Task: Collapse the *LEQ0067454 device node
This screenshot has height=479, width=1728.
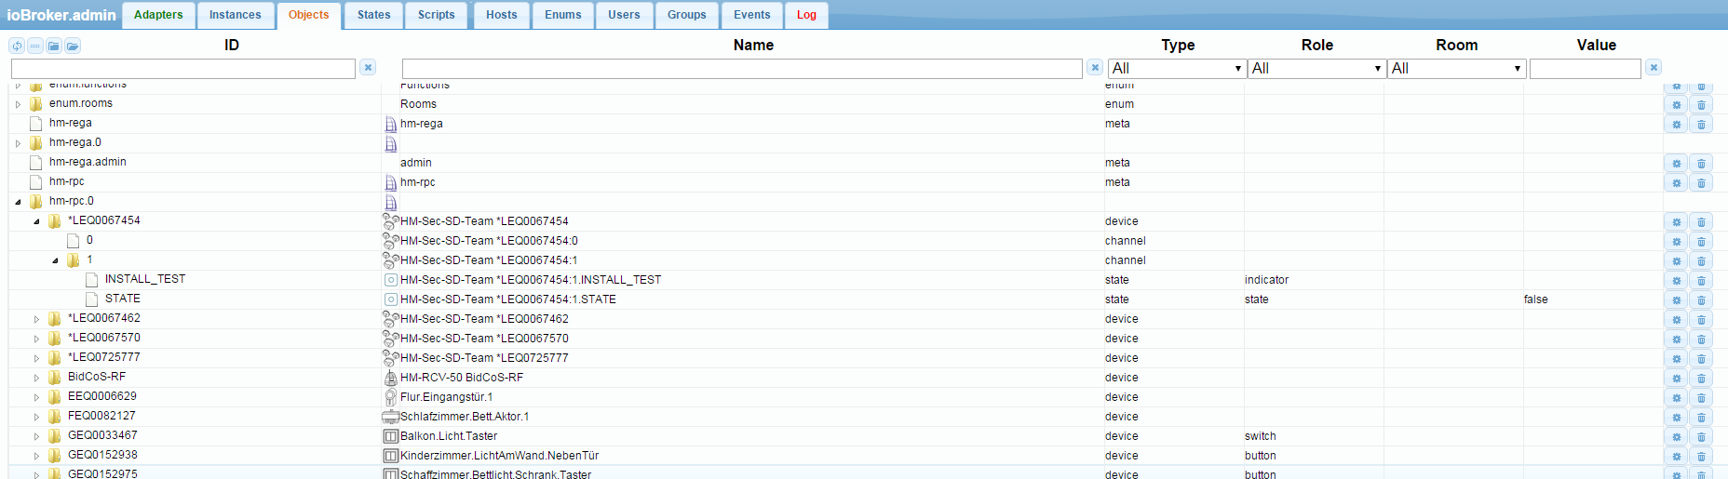Action: coord(36,221)
